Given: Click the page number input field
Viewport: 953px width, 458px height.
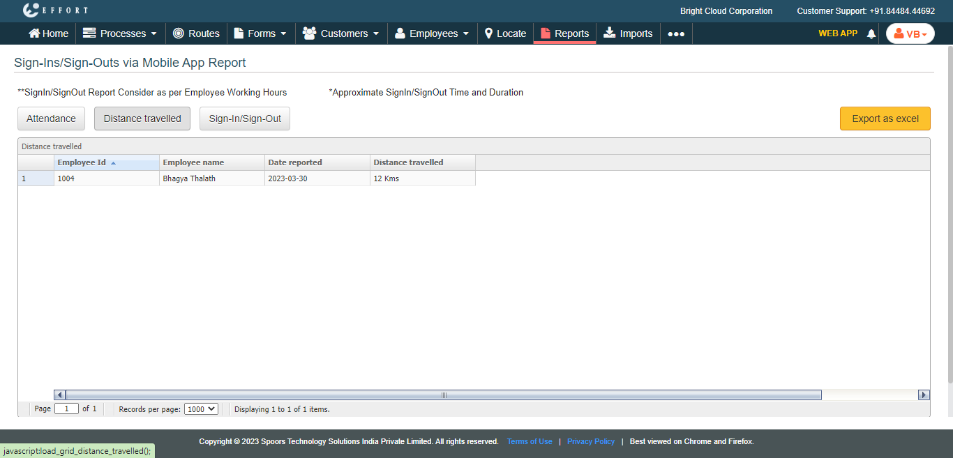Looking at the screenshot, I should (66, 409).
